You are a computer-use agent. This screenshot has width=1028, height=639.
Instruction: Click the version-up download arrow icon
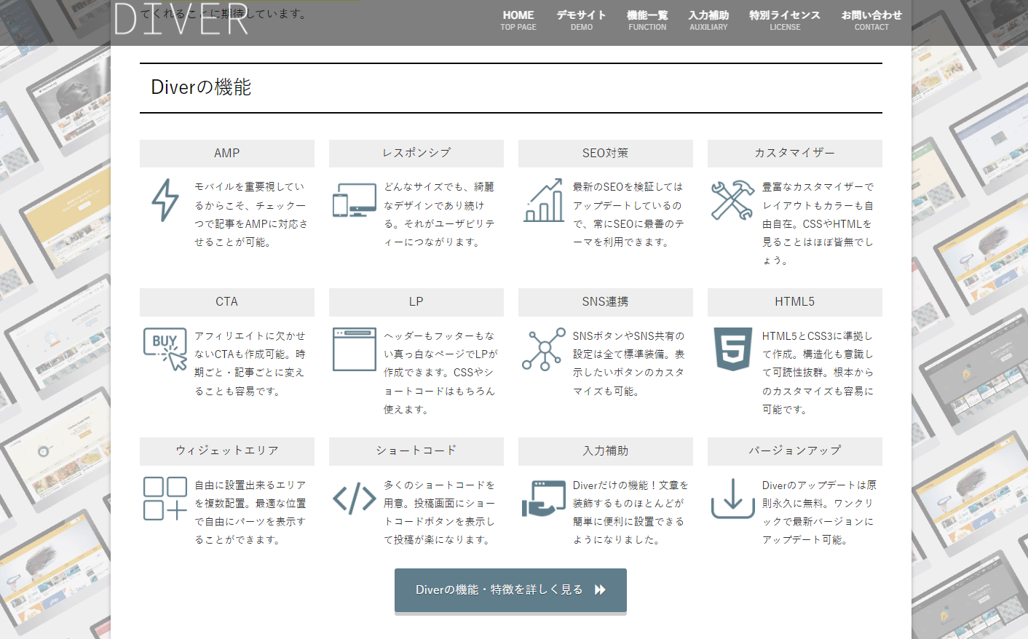pyautogui.click(x=733, y=499)
